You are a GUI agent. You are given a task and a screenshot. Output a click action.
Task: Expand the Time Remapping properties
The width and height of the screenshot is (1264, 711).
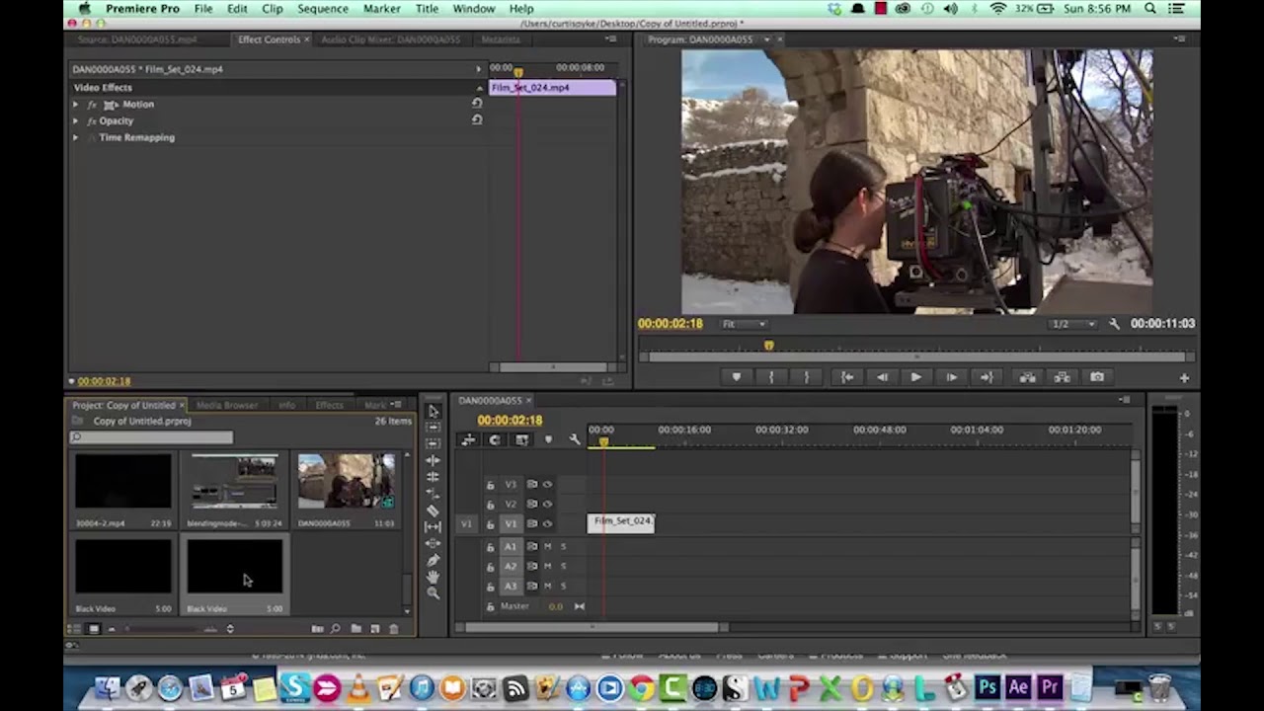[x=76, y=137]
